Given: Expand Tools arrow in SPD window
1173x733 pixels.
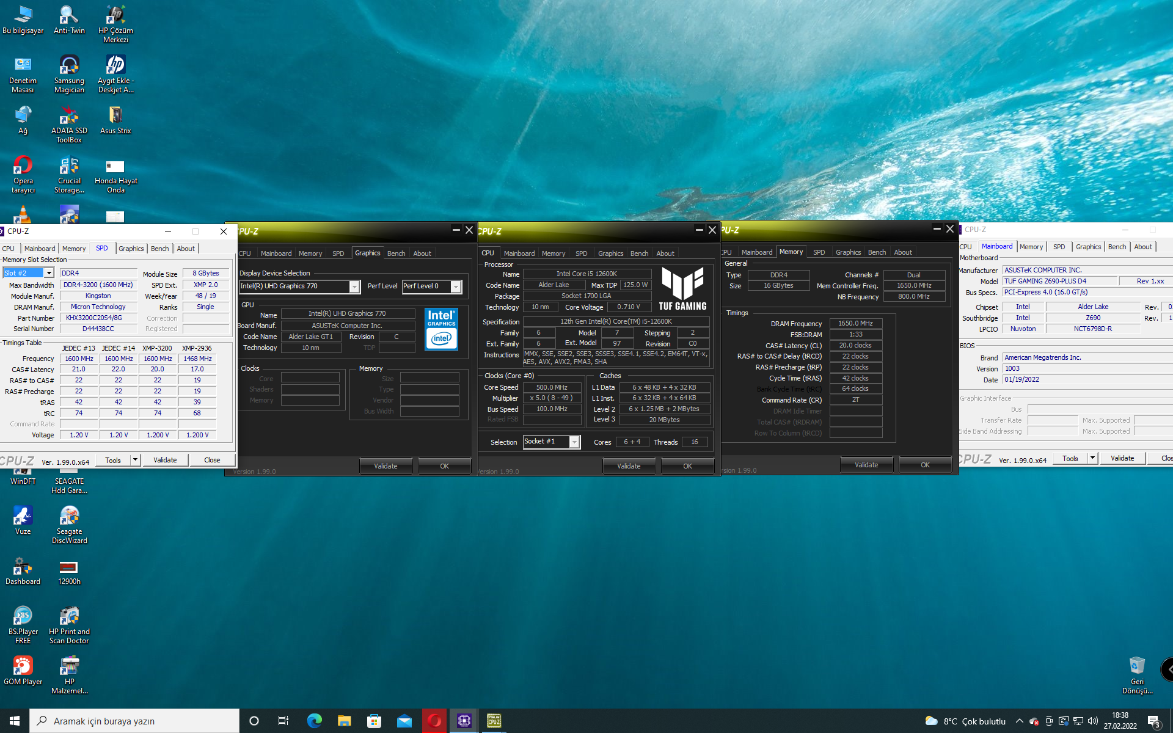Looking at the screenshot, I should pyautogui.click(x=135, y=460).
